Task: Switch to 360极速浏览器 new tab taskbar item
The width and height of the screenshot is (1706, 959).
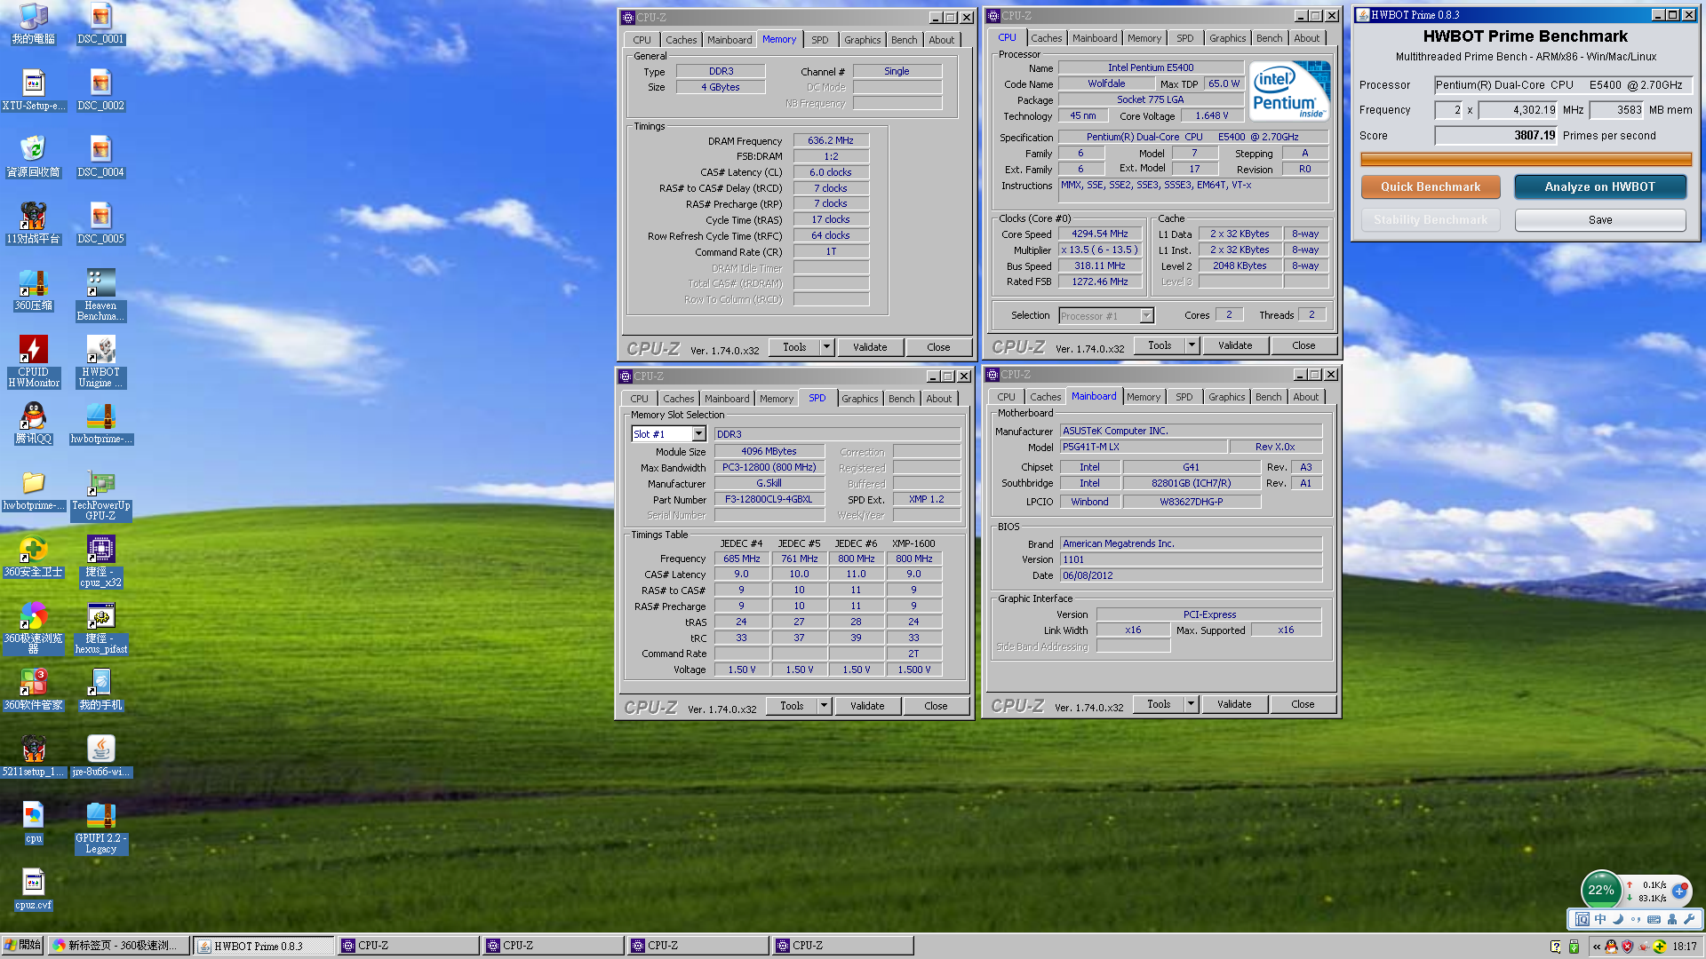Action: [x=119, y=946]
